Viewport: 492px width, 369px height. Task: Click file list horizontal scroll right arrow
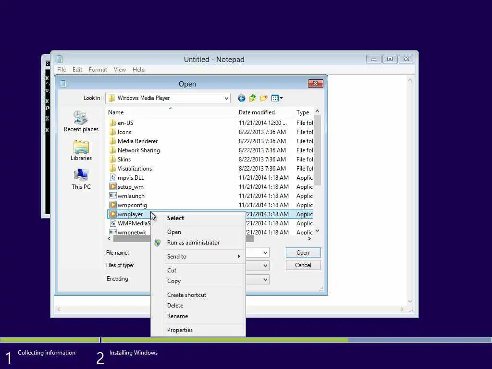(309, 239)
